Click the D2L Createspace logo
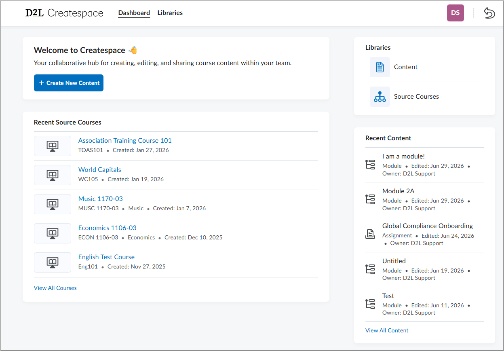The height and width of the screenshot is (351, 504). [x=64, y=13]
